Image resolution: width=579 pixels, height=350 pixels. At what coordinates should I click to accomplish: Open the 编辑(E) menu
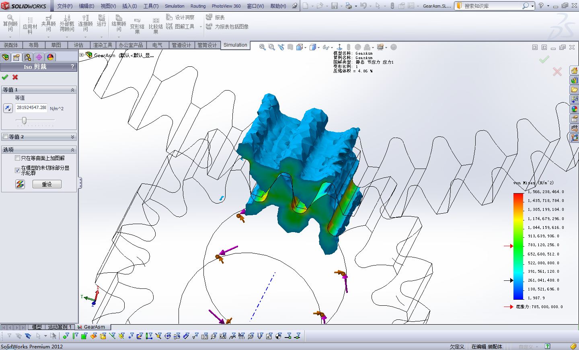[86, 6]
